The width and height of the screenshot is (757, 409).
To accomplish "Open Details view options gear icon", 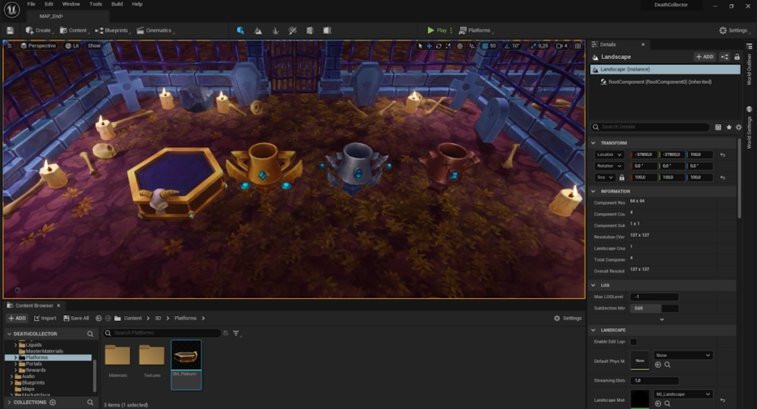I will [x=738, y=128].
